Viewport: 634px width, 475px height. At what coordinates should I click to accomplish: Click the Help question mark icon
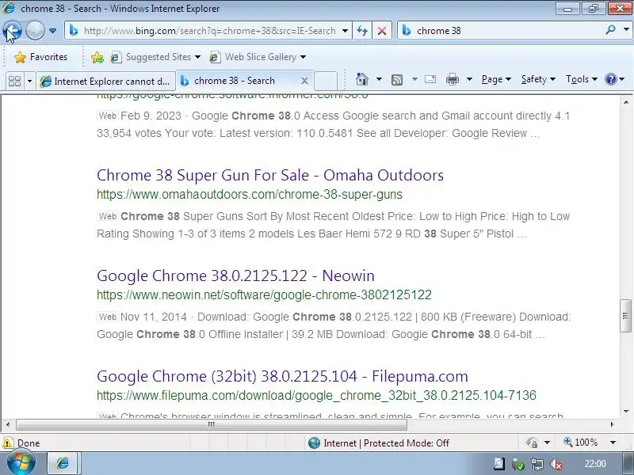coord(611,79)
